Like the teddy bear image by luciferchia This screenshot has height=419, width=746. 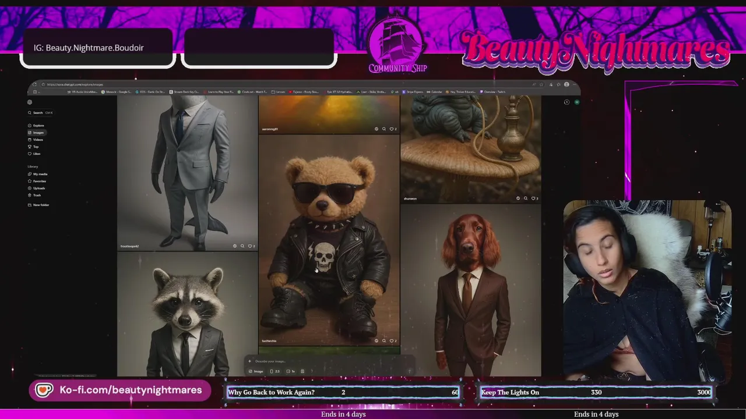[393, 341]
